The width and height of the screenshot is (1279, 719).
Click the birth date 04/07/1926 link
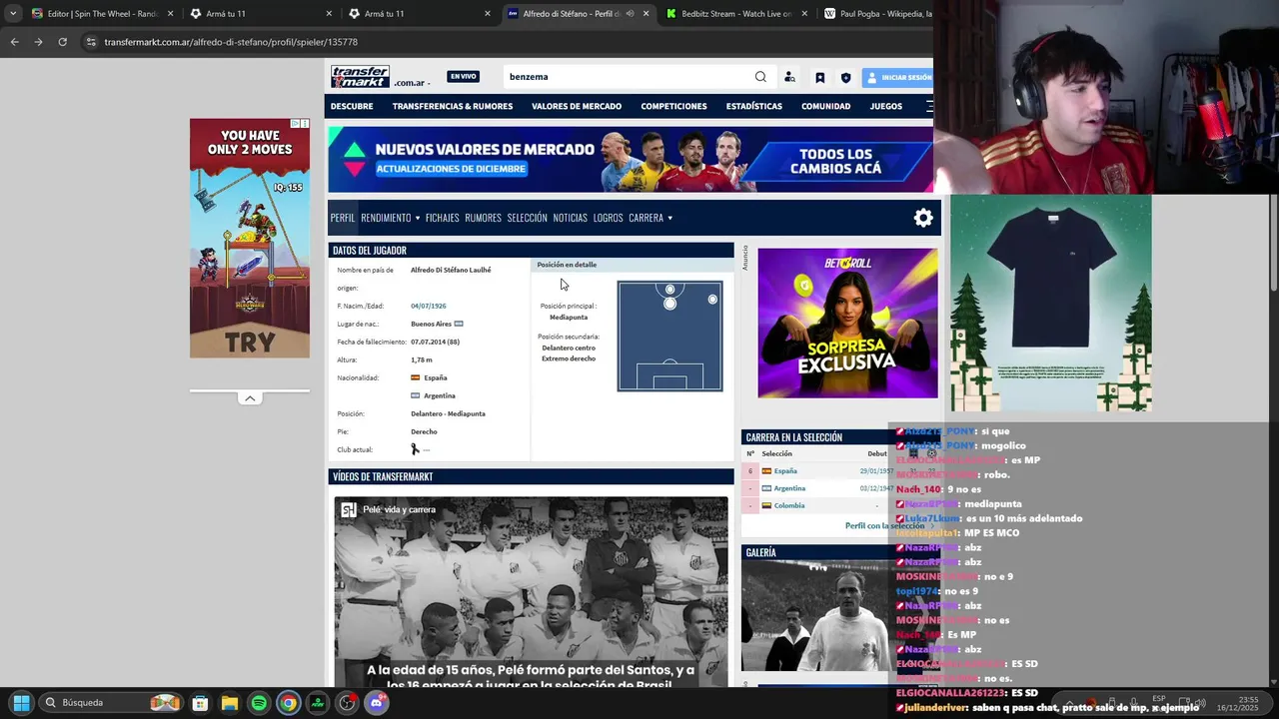[428, 306]
